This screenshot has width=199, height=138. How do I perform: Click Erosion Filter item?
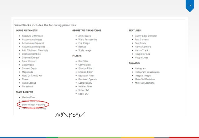(85, 72)
